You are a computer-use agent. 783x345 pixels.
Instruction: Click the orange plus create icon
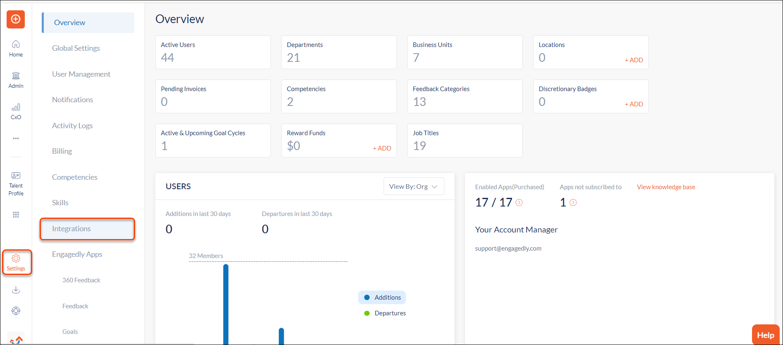[x=16, y=19]
